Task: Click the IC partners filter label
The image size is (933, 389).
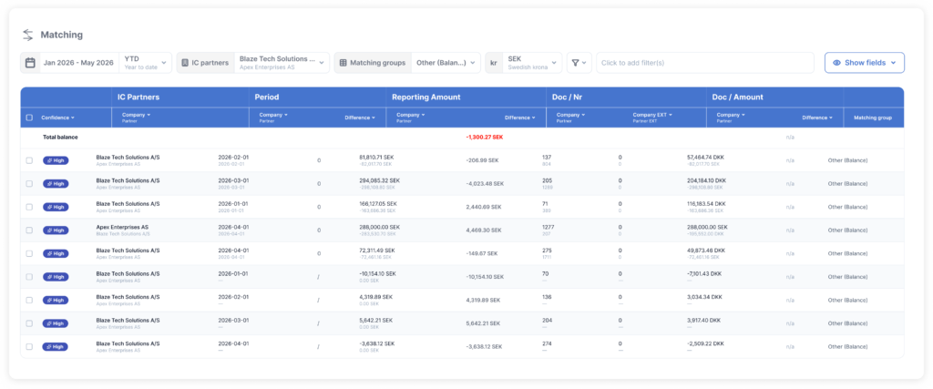Action: coord(210,63)
